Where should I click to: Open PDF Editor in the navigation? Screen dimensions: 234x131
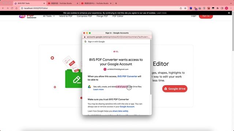coord(118,16)
